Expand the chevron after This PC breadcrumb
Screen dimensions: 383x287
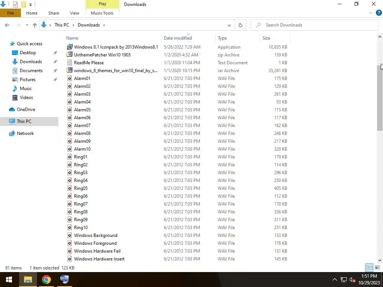click(73, 25)
